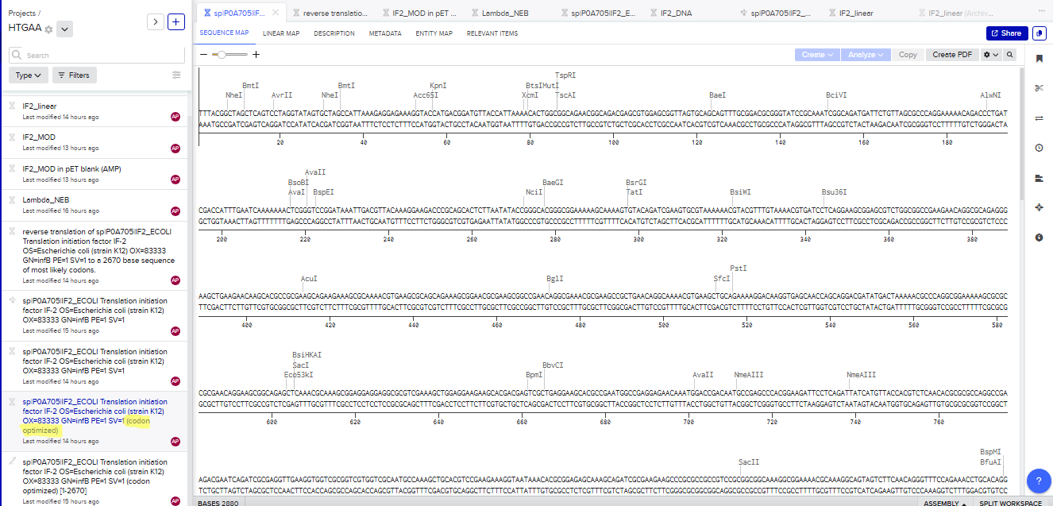Viewport: 1053px width, 506px height.
Task: Open HTGAA project settings gear
Action: (48, 29)
